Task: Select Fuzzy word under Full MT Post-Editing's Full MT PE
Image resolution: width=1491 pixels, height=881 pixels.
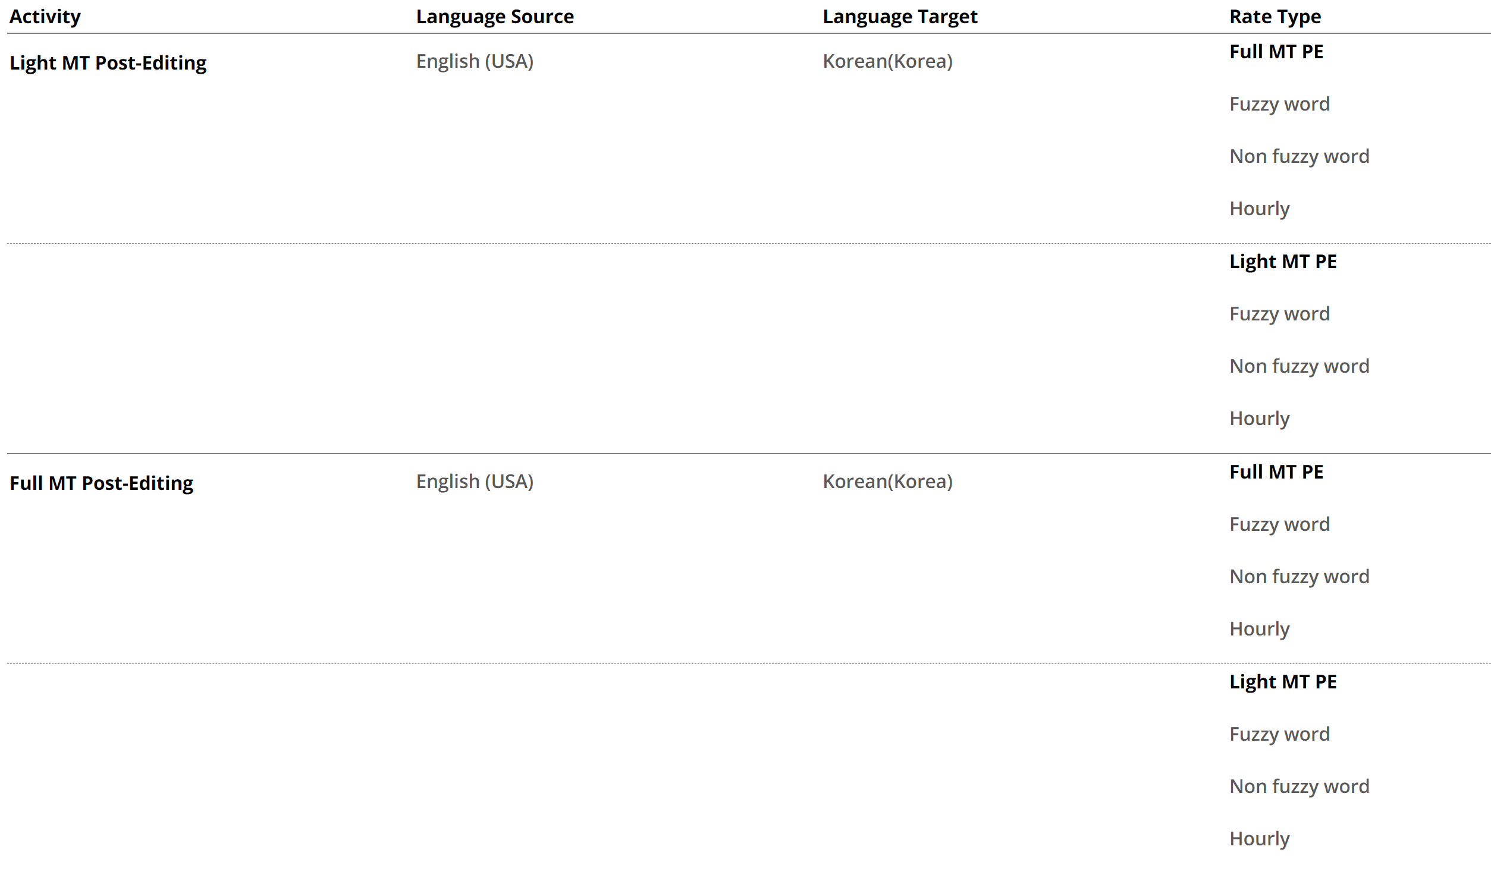Action: click(x=1279, y=524)
